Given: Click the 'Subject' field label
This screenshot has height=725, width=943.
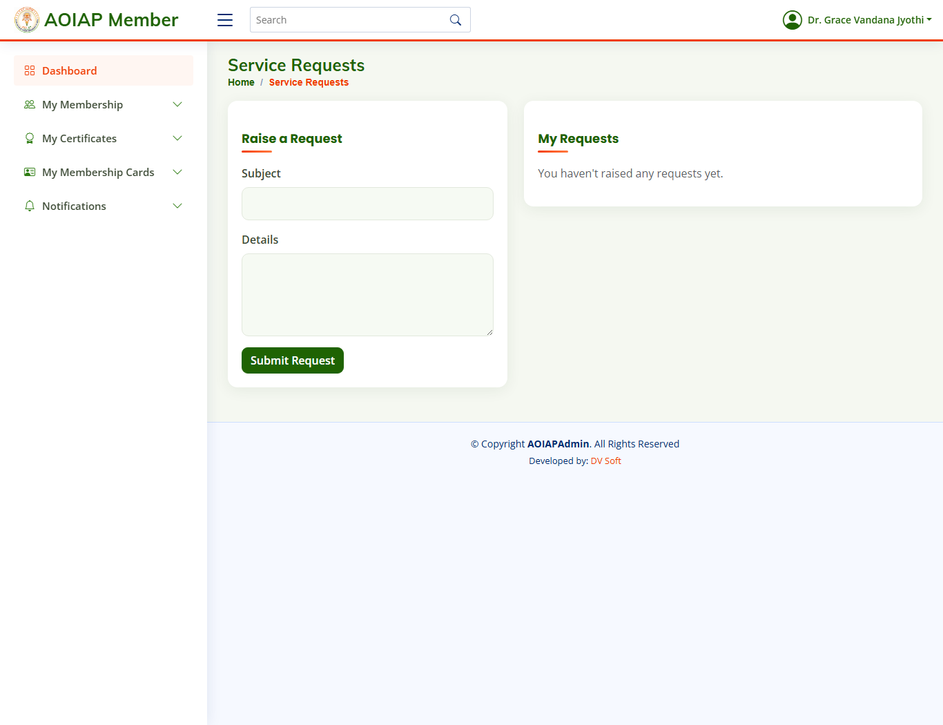Looking at the screenshot, I should (261, 173).
